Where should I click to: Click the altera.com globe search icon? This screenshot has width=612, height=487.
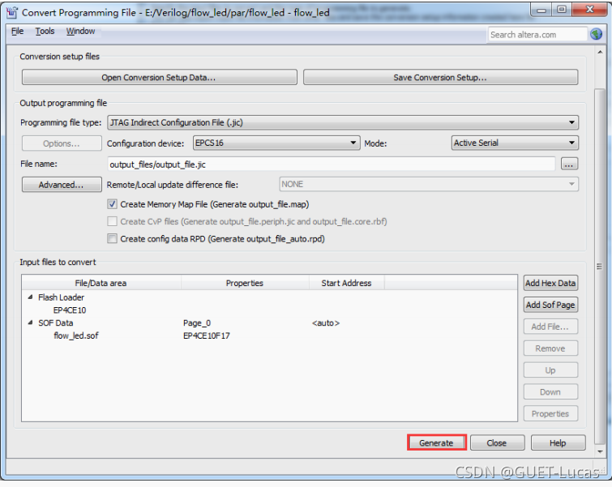pos(596,34)
